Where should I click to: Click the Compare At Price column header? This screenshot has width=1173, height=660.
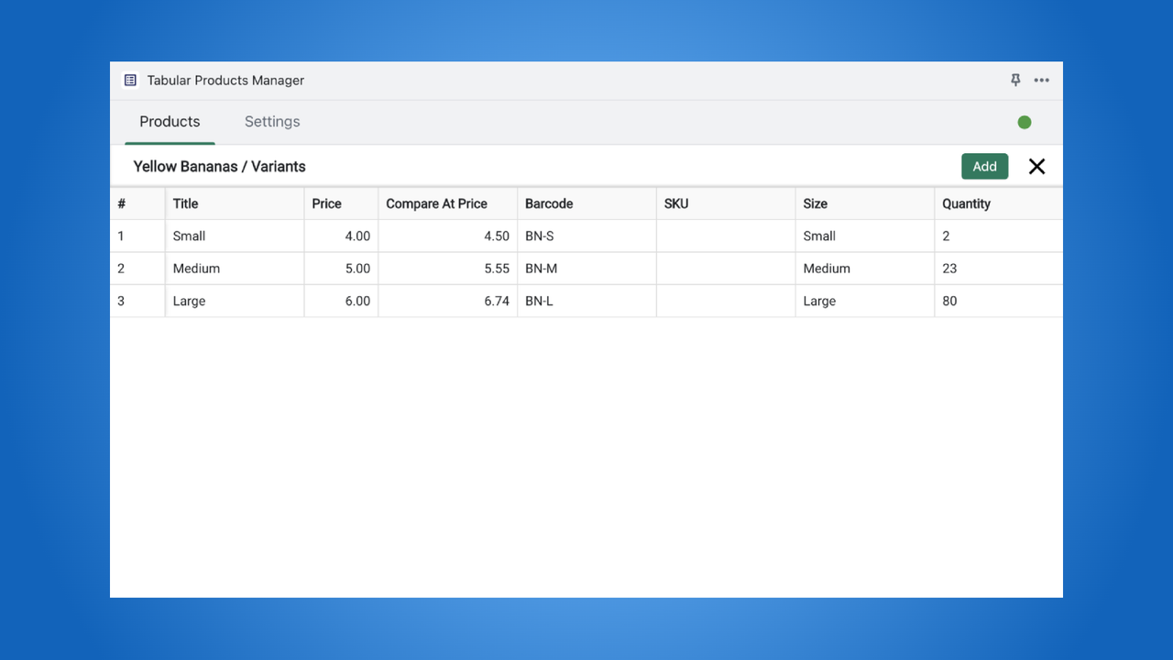(448, 203)
